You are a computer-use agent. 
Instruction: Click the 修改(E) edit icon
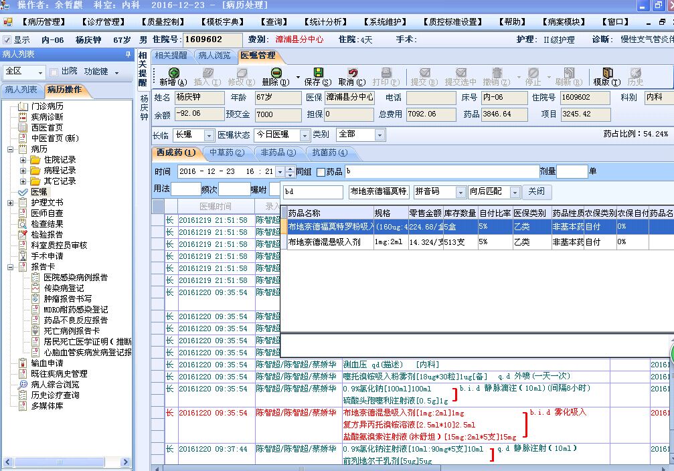pyautogui.click(x=242, y=72)
